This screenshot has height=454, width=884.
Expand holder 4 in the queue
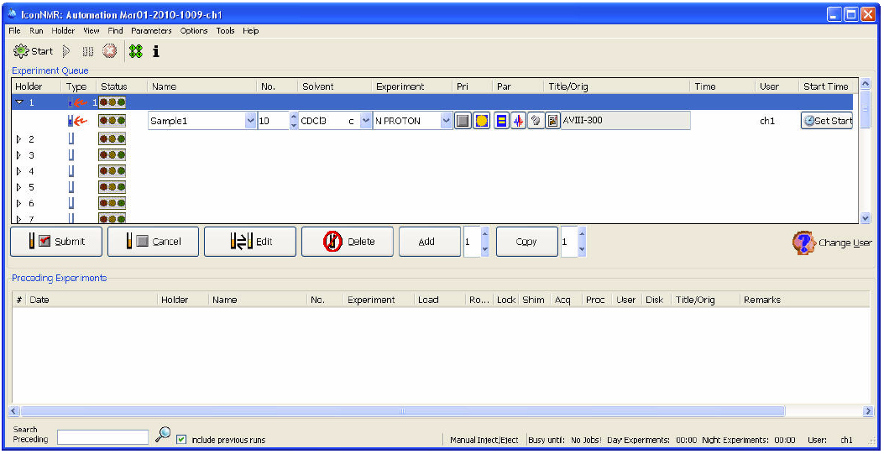point(18,170)
